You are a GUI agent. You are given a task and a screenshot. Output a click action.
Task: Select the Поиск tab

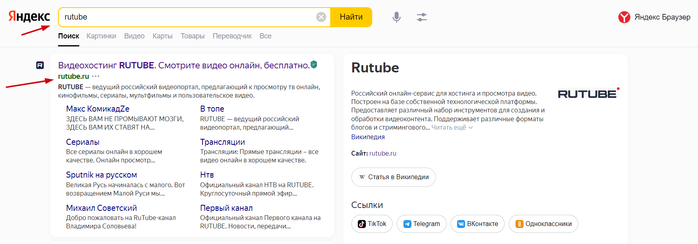pos(68,36)
